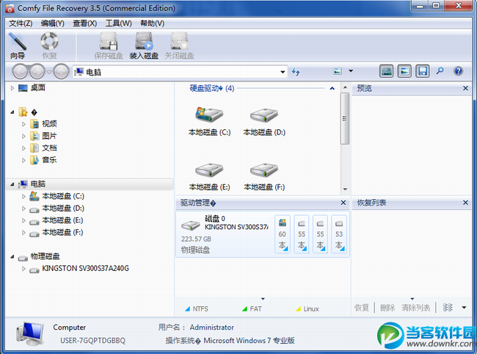Click the view mode icon in toolbar
This screenshot has width=477, height=354.
[338, 71]
